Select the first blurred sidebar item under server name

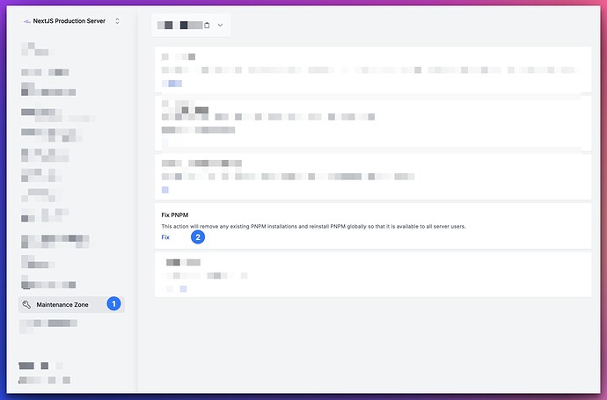point(37,49)
